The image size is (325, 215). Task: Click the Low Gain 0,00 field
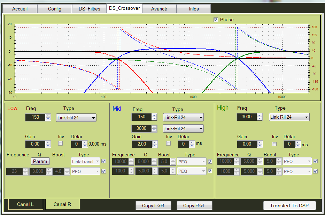click(35, 144)
